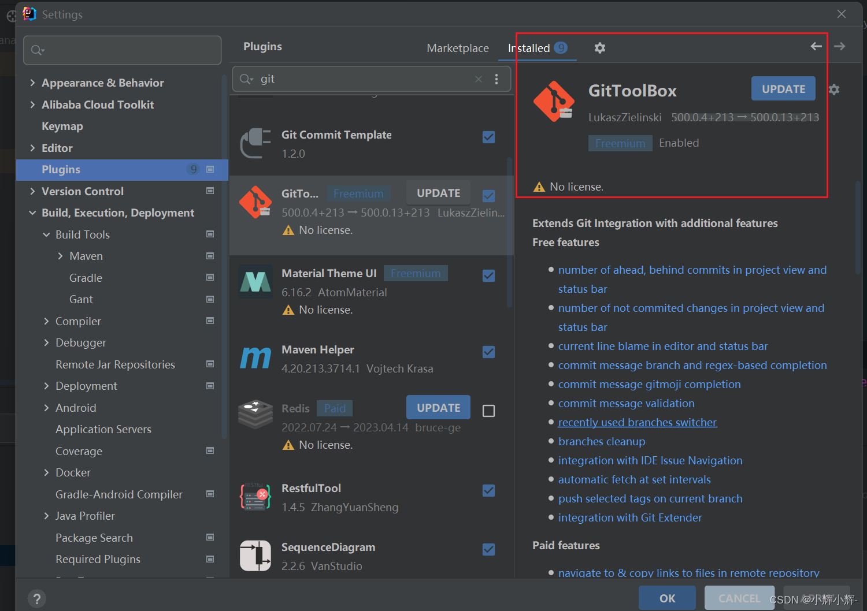This screenshot has height=611, width=867.
Task: Click project-level icon beside Build Tools
Action: pyautogui.click(x=210, y=234)
